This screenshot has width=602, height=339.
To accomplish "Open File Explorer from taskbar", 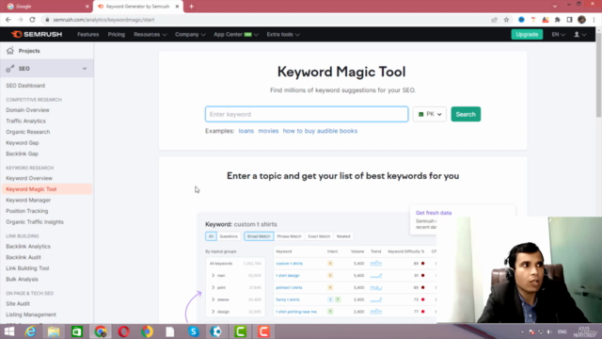I will tap(54, 331).
